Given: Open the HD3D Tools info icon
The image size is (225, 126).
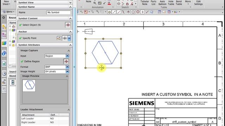Looking at the screenshot, I should [4, 54].
